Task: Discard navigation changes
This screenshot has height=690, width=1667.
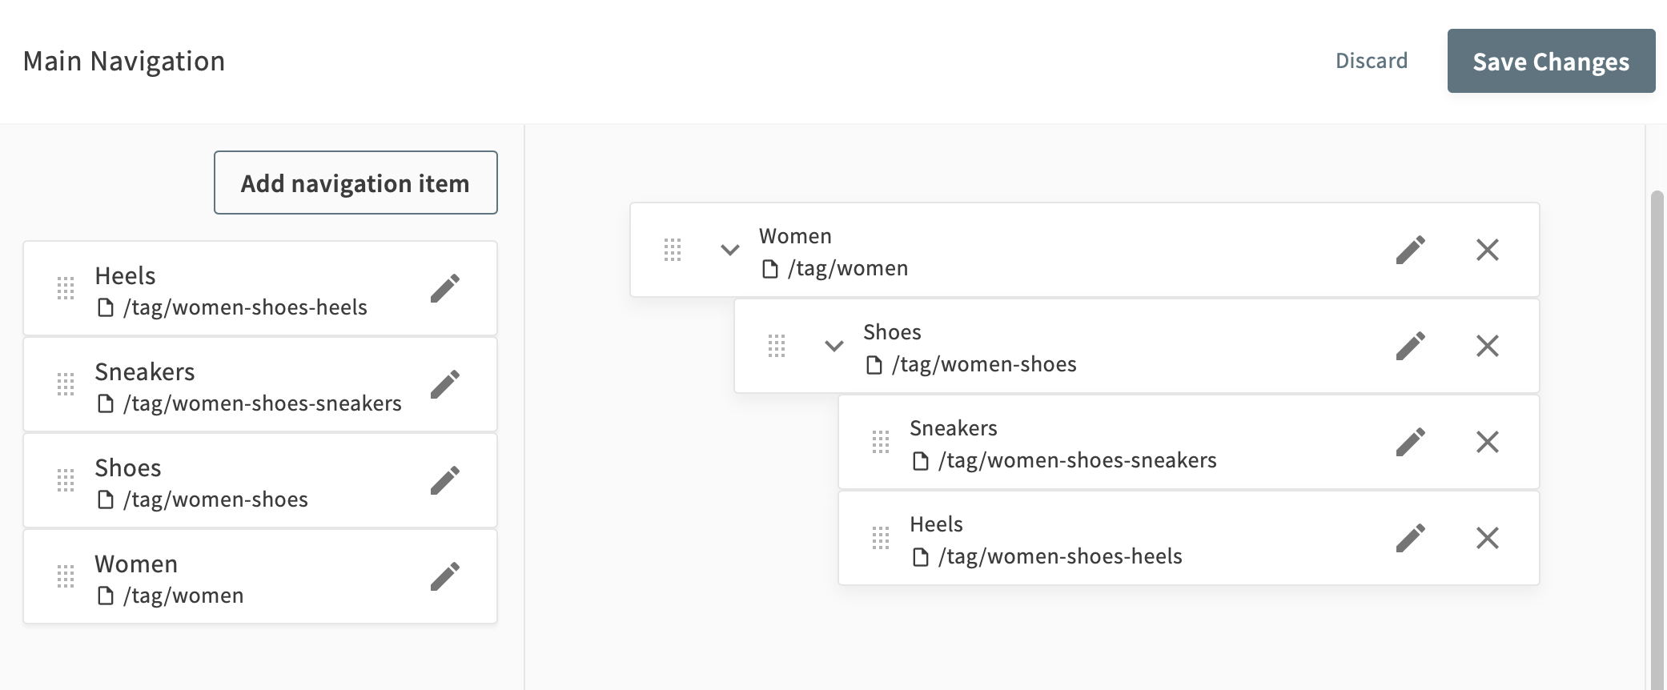Action: click(x=1372, y=61)
